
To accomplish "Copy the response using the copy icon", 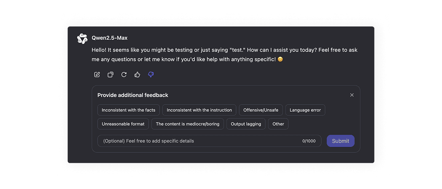I will (110, 75).
